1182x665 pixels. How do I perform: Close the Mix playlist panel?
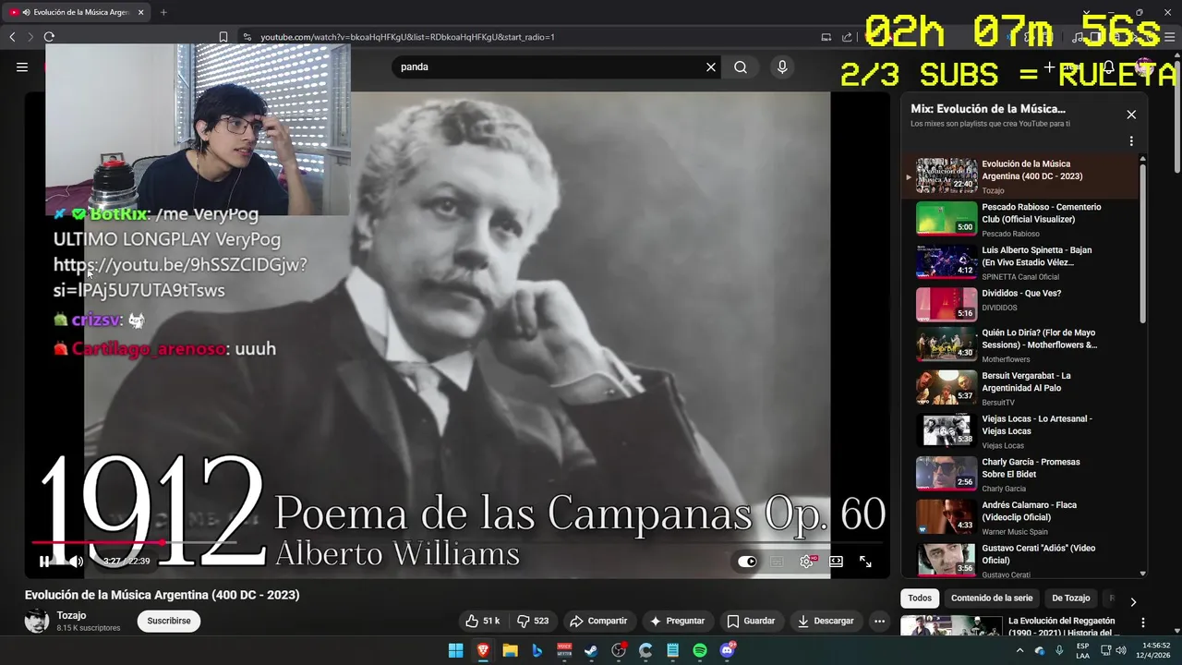(x=1131, y=115)
